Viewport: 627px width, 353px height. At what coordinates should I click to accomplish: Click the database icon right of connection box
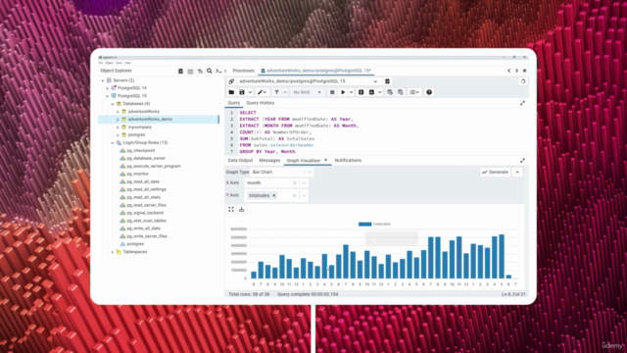tap(387, 81)
